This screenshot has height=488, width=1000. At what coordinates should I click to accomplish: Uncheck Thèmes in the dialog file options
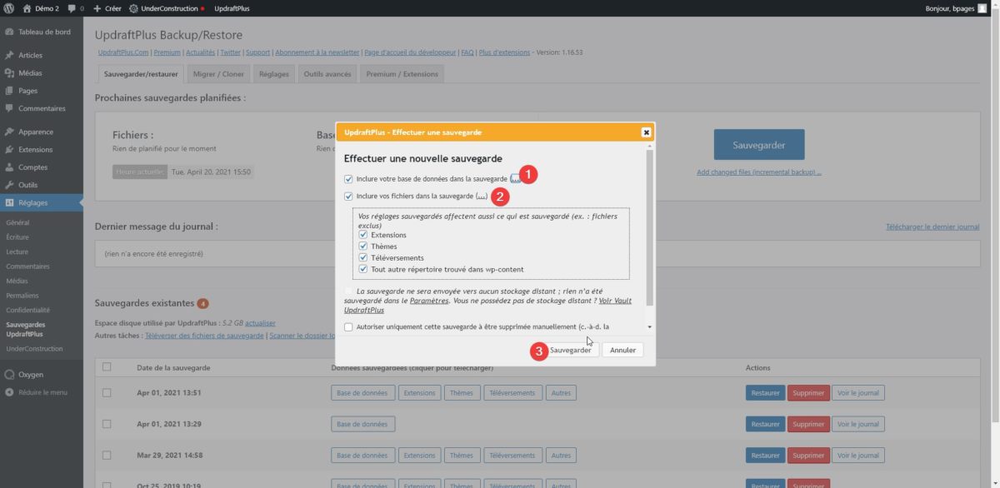tap(363, 246)
